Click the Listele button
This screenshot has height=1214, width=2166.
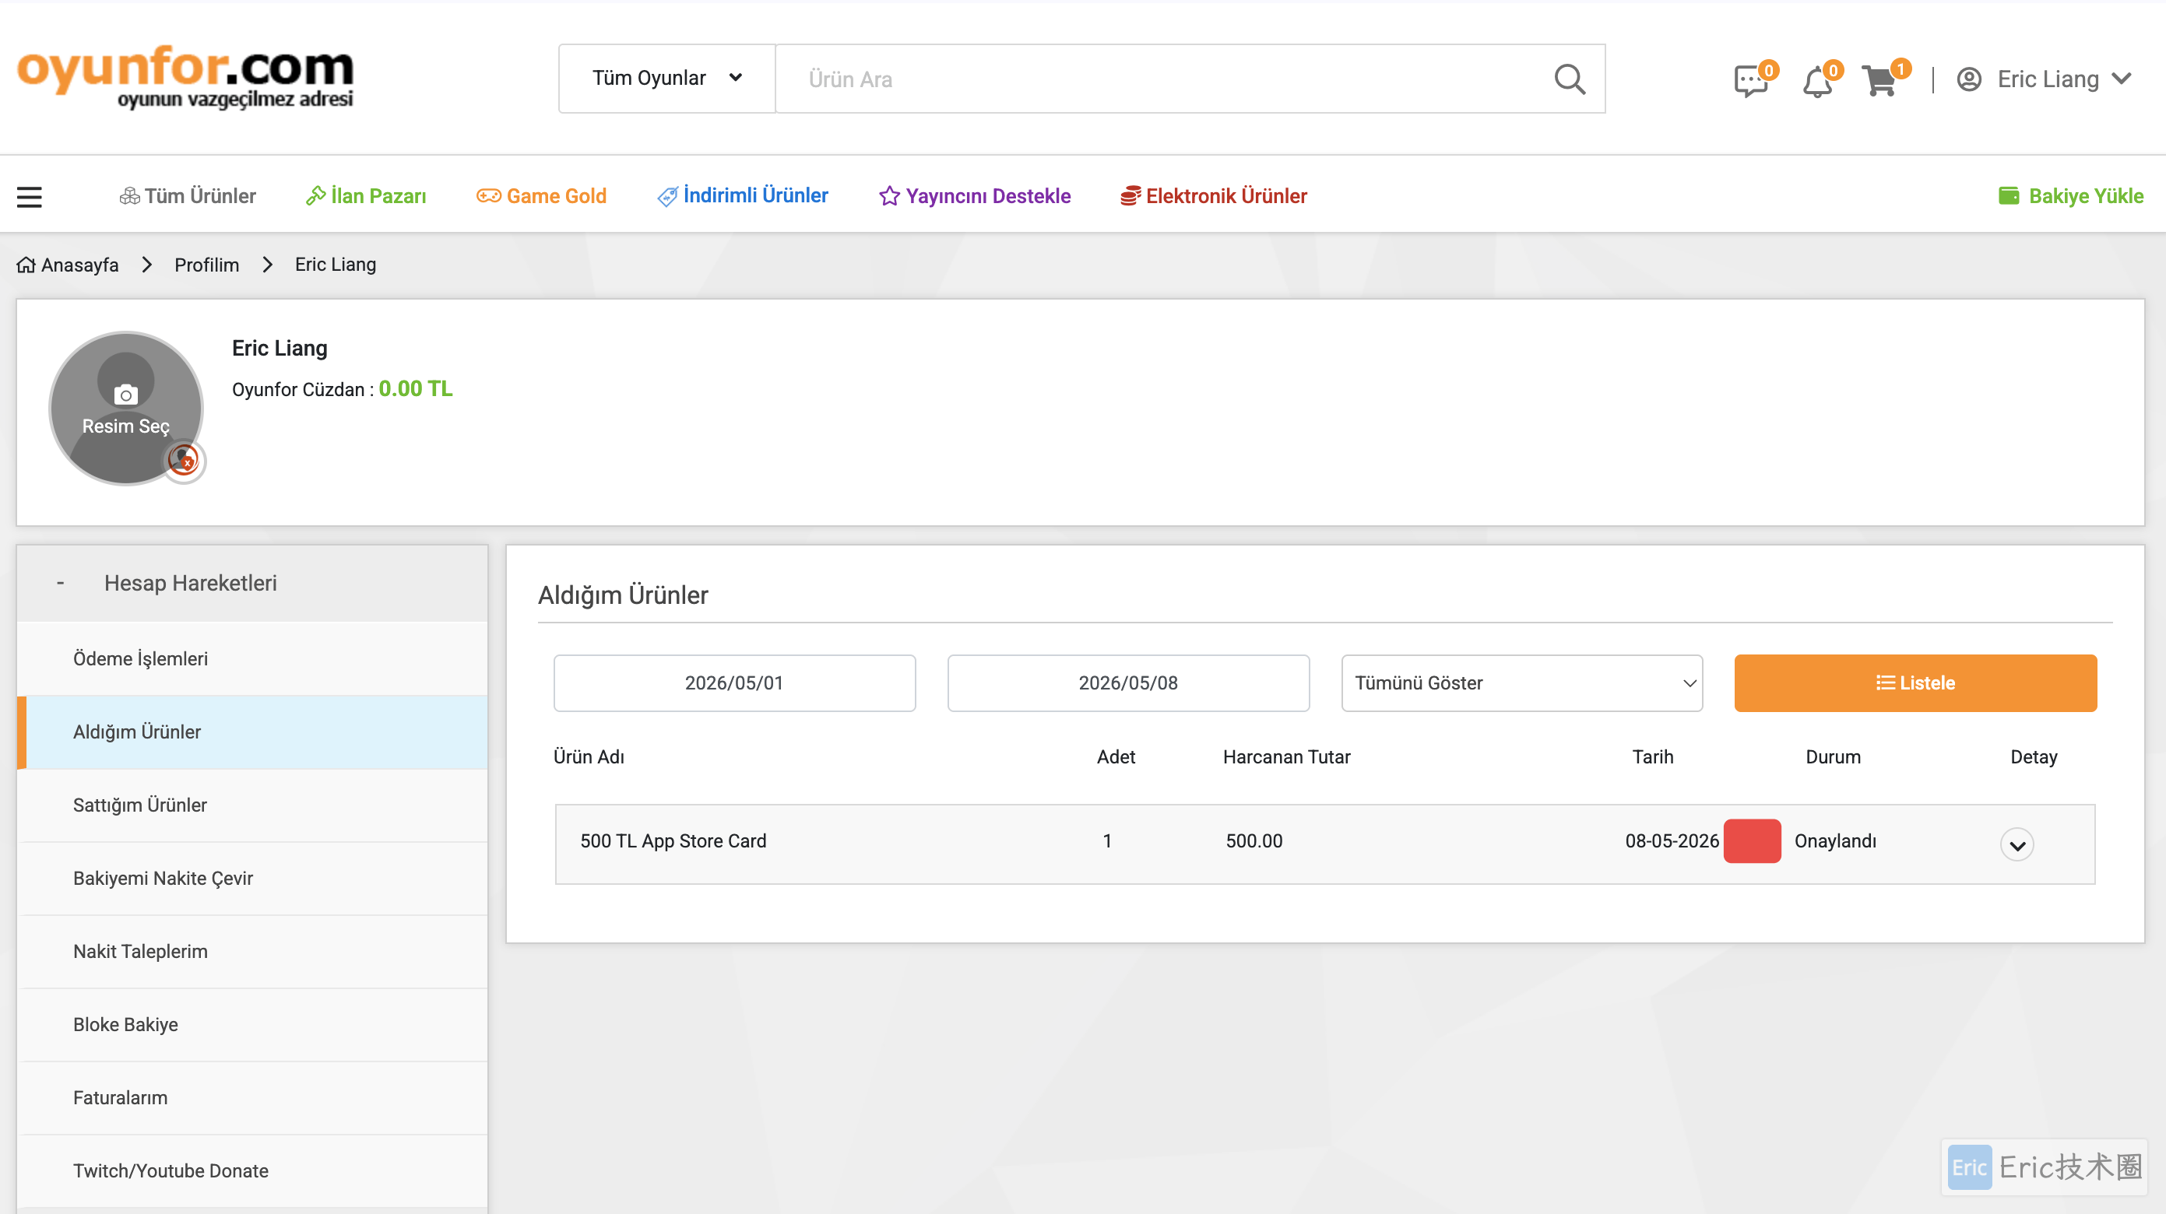coord(1915,682)
